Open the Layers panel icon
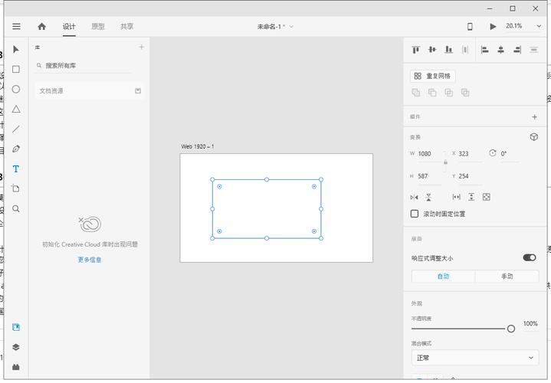The image size is (551, 383). pos(16,347)
